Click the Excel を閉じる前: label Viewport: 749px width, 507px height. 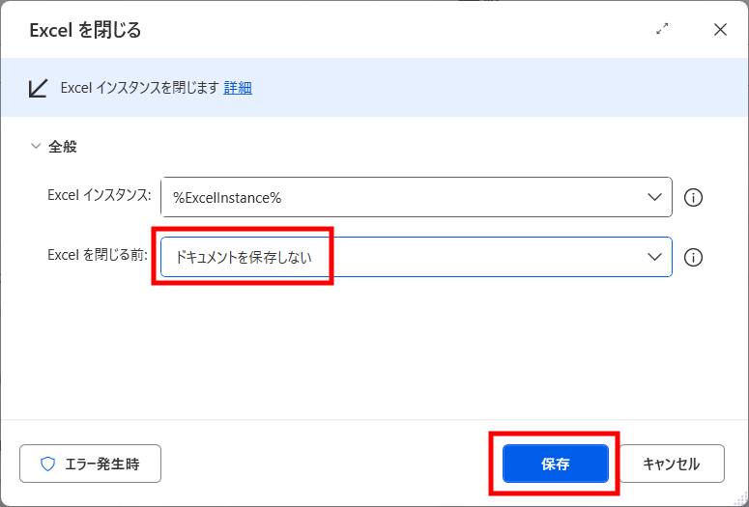pyautogui.click(x=98, y=255)
